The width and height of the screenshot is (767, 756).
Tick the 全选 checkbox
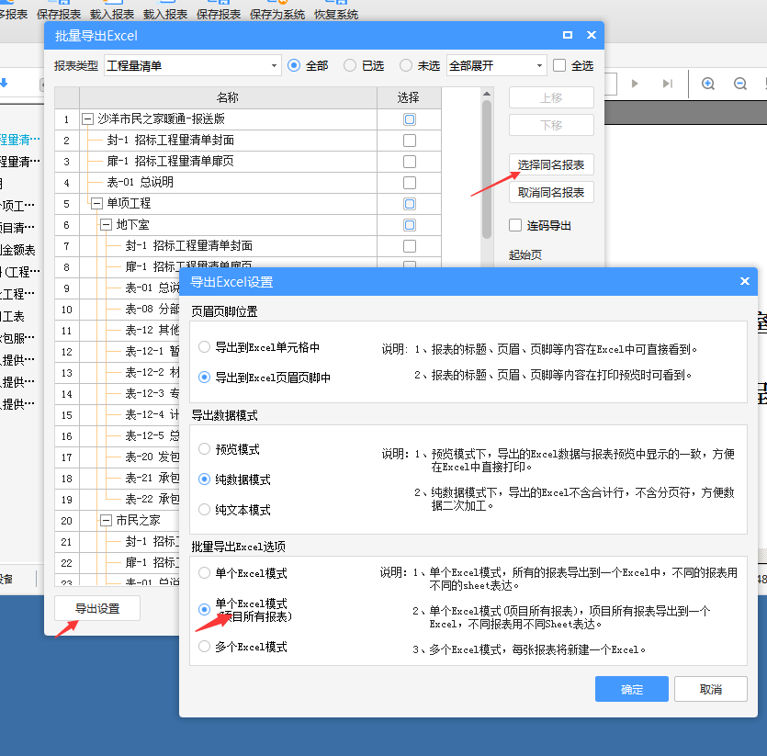click(559, 65)
